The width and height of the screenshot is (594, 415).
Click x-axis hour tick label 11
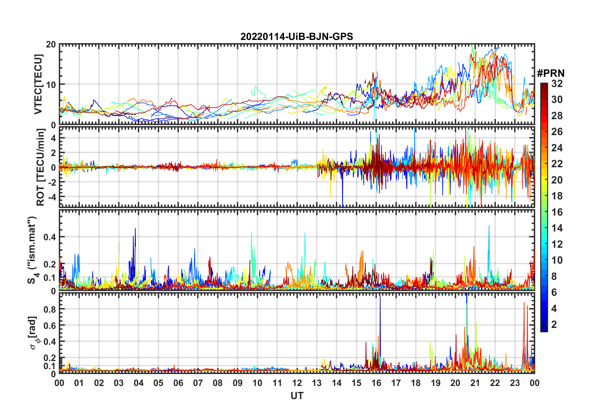pyautogui.click(x=277, y=383)
